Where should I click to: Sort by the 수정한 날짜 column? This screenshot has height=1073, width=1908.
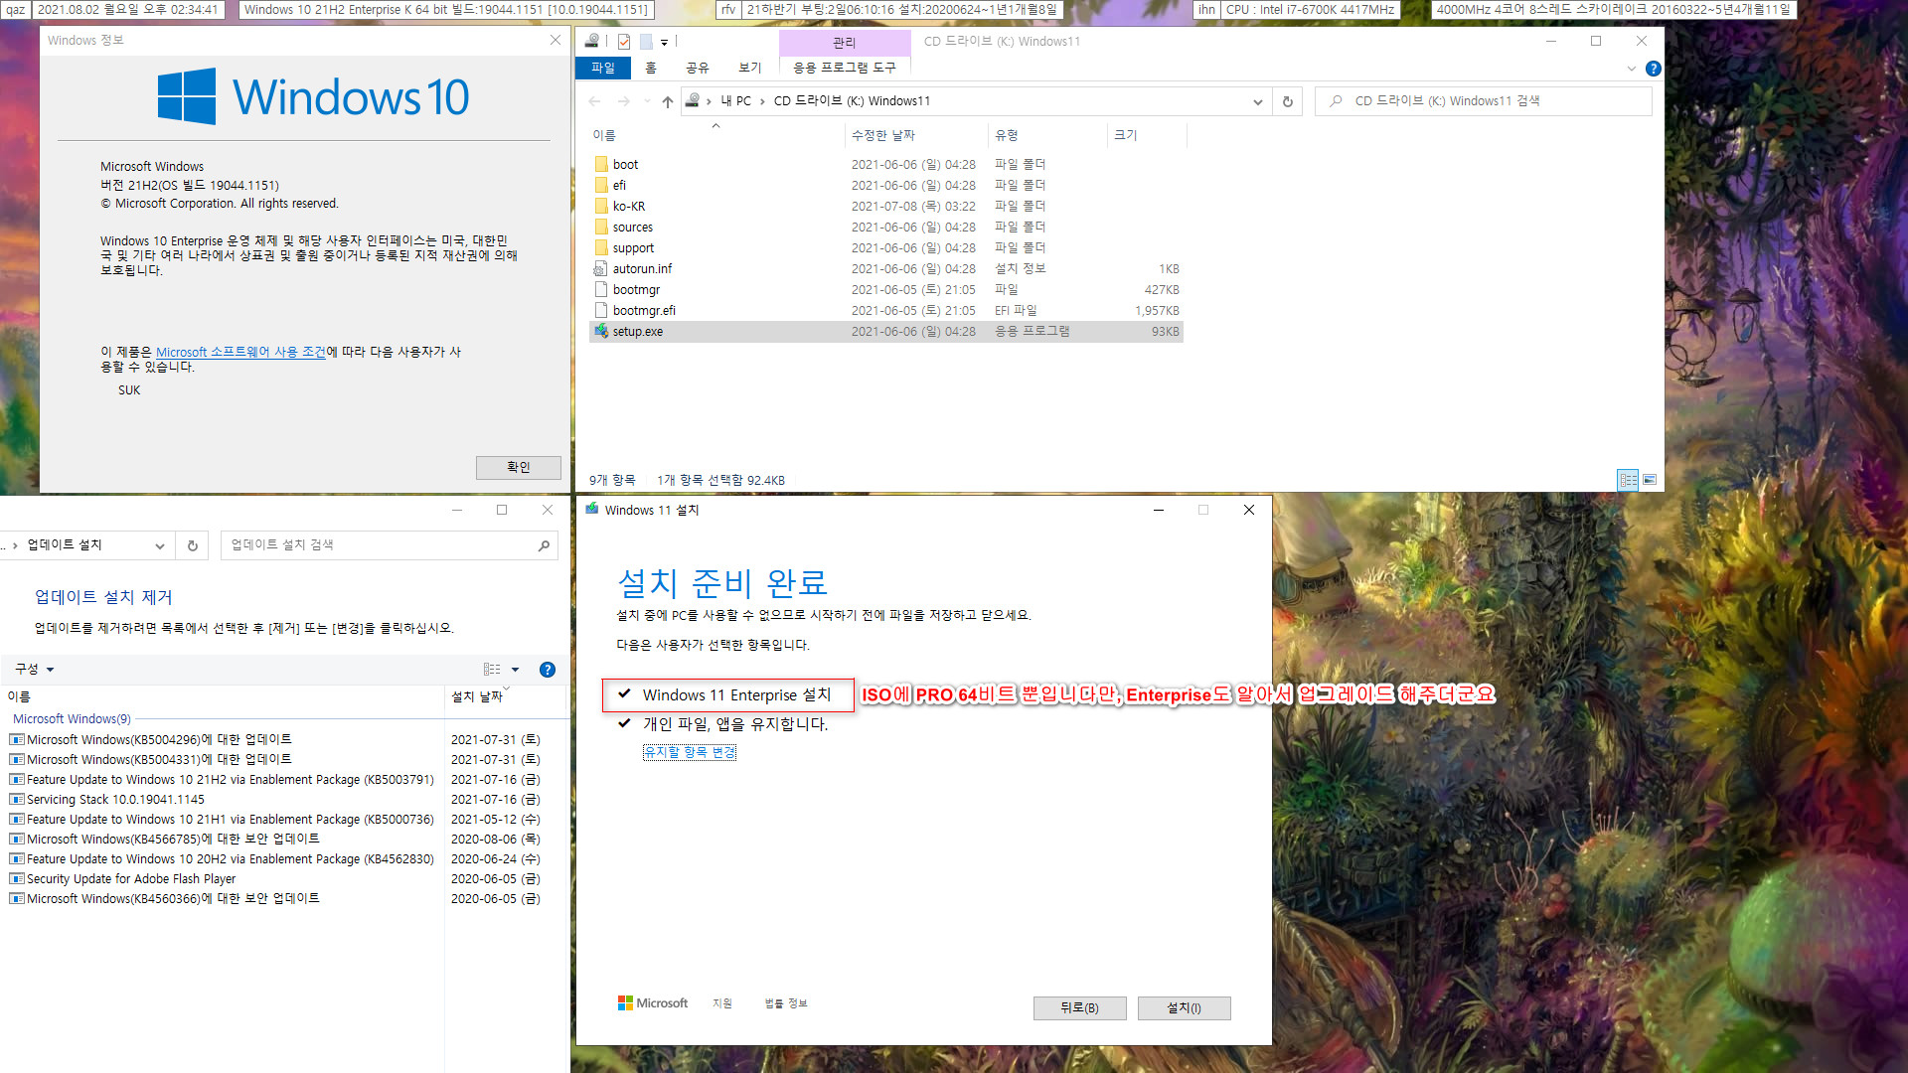(915, 135)
